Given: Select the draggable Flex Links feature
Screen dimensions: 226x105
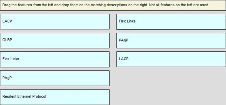Looking at the screenshot, I should pos(55,59).
